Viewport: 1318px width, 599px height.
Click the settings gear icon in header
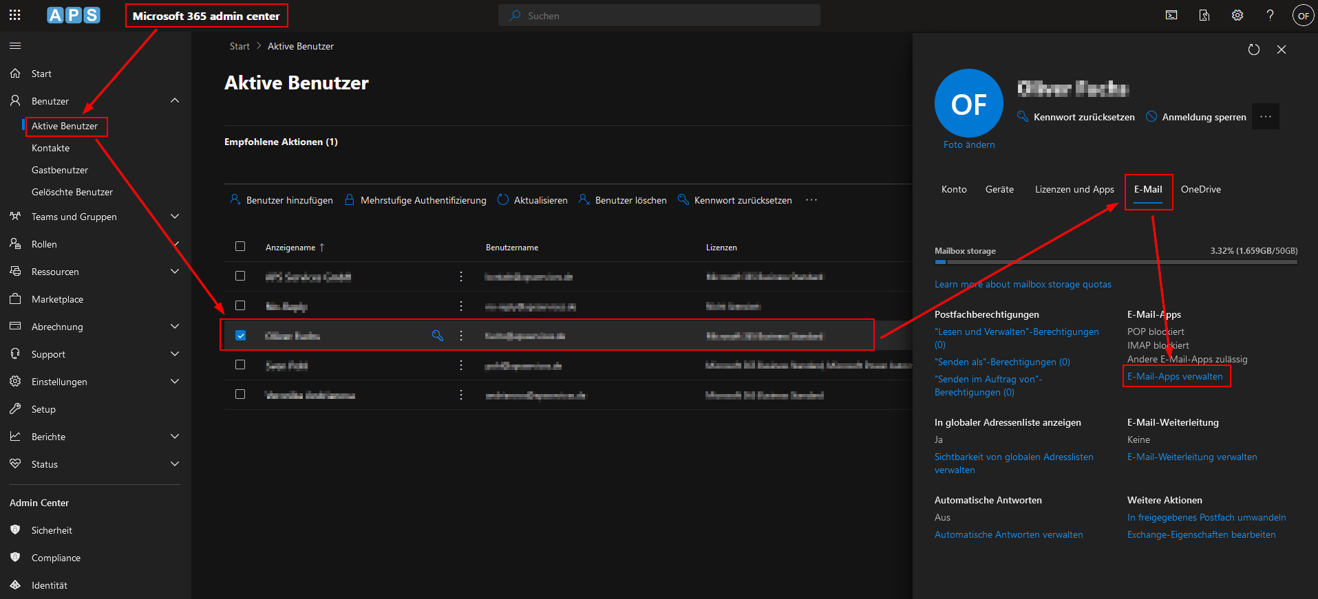(x=1237, y=15)
